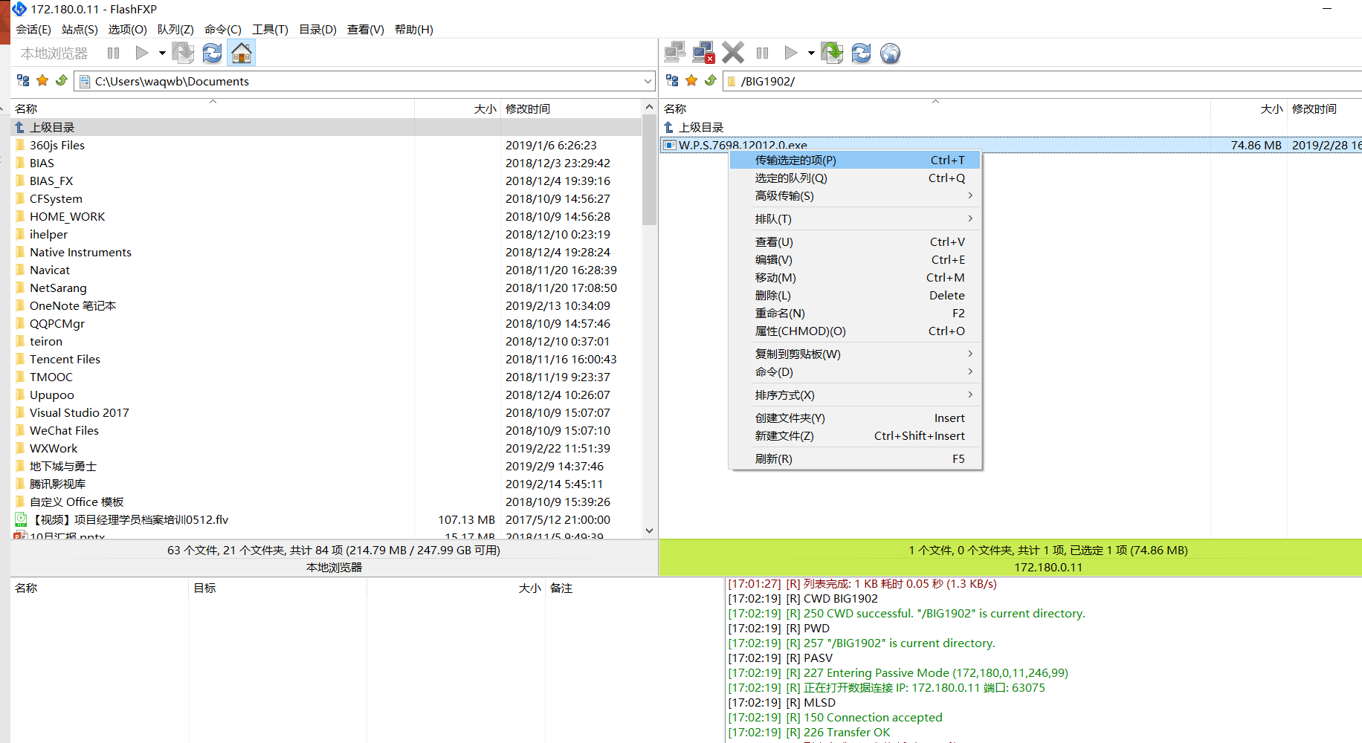The image size is (1362, 743).
Task: Open the 站点(S) menu
Action: pyautogui.click(x=80, y=29)
